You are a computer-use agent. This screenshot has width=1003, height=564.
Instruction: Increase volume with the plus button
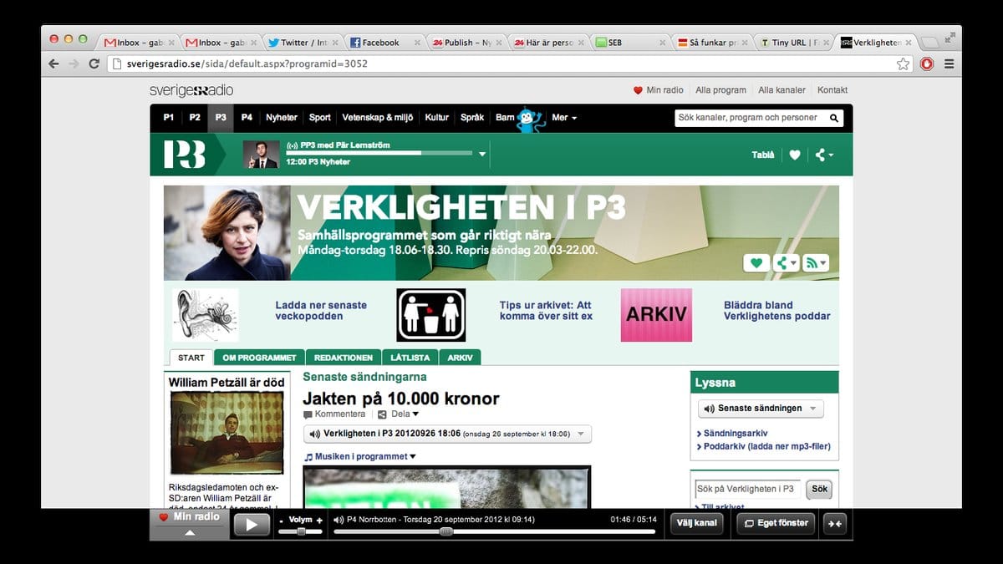point(318,521)
